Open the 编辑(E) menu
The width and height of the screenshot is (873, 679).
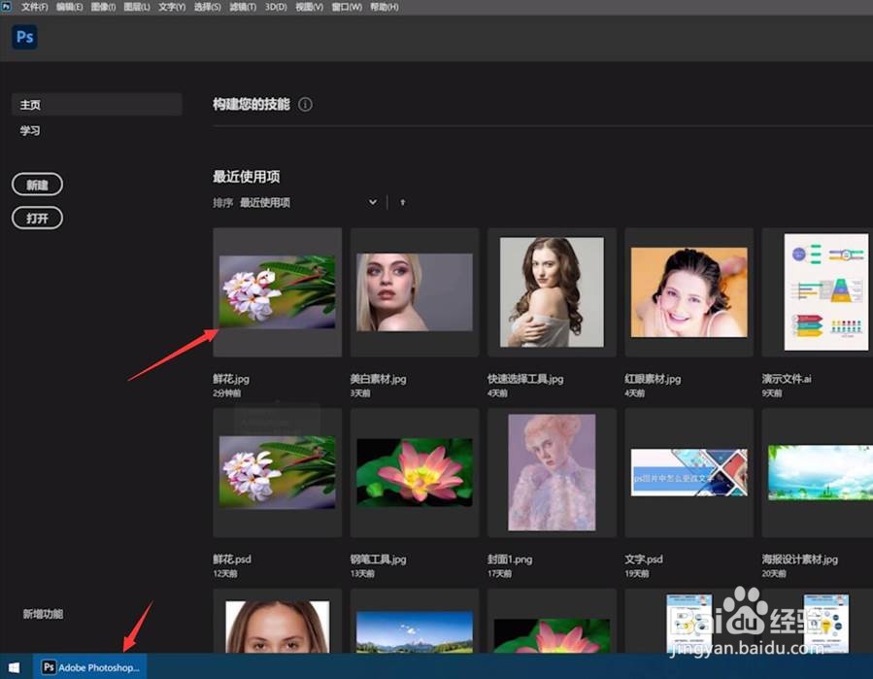click(x=70, y=7)
